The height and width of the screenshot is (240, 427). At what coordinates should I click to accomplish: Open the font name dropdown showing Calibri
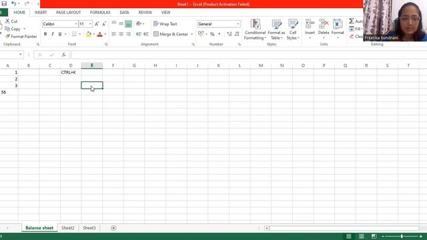coord(76,24)
